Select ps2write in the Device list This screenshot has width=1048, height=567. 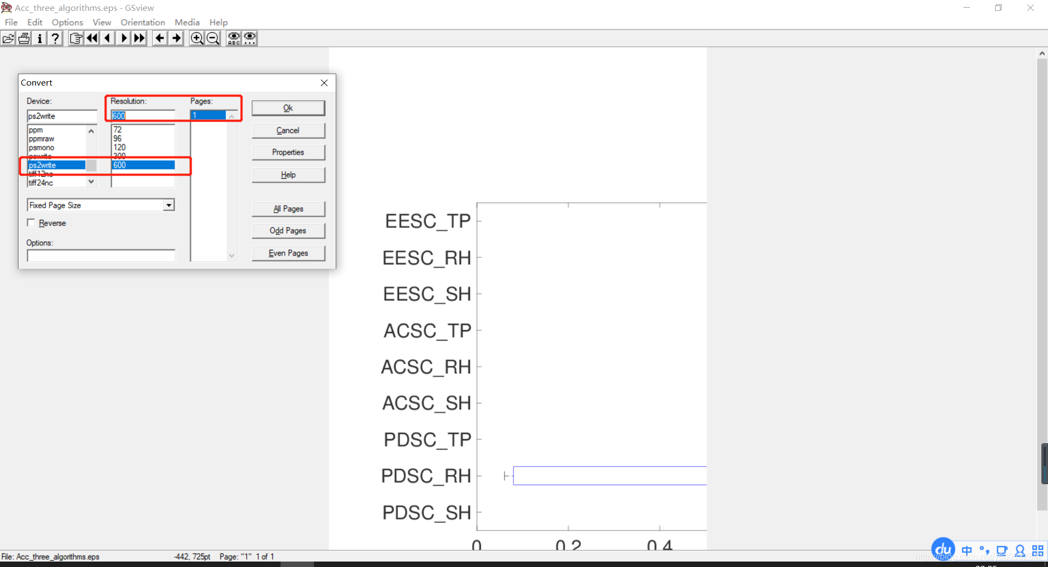click(57, 165)
